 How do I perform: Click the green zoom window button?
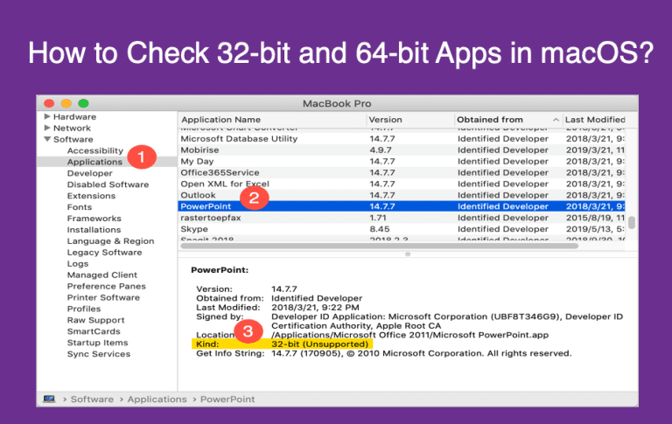[x=84, y=103]
